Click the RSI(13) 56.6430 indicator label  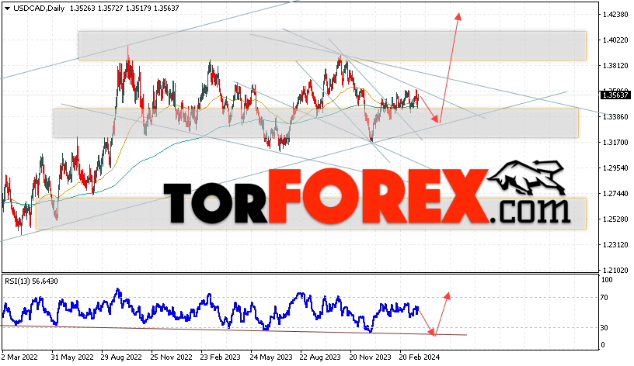point(31,281)
